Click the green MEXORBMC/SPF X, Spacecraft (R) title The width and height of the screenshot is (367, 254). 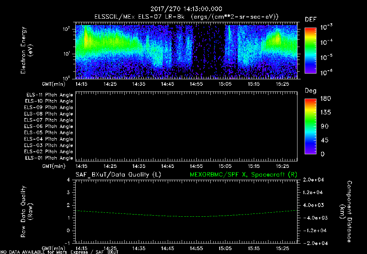point(243,175)
